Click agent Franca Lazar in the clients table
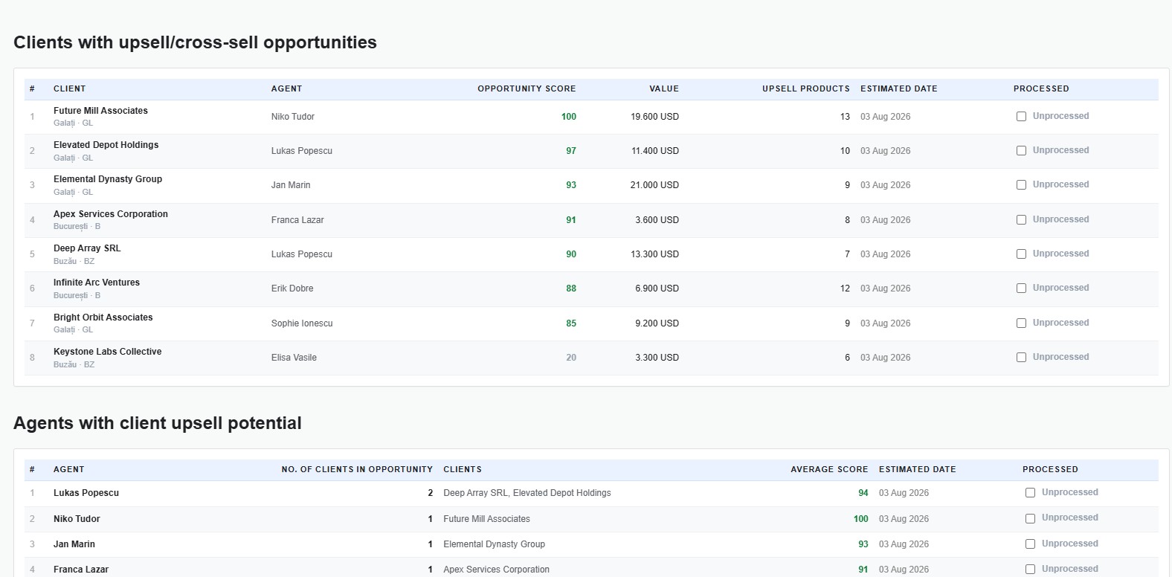The height and width of the screenshot is (577, 1172). tap(297, 220)
